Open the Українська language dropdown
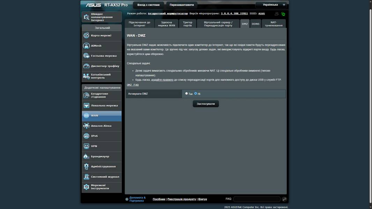Image resolution: width=372 pixels, height=209 pixels. [271, 5]
